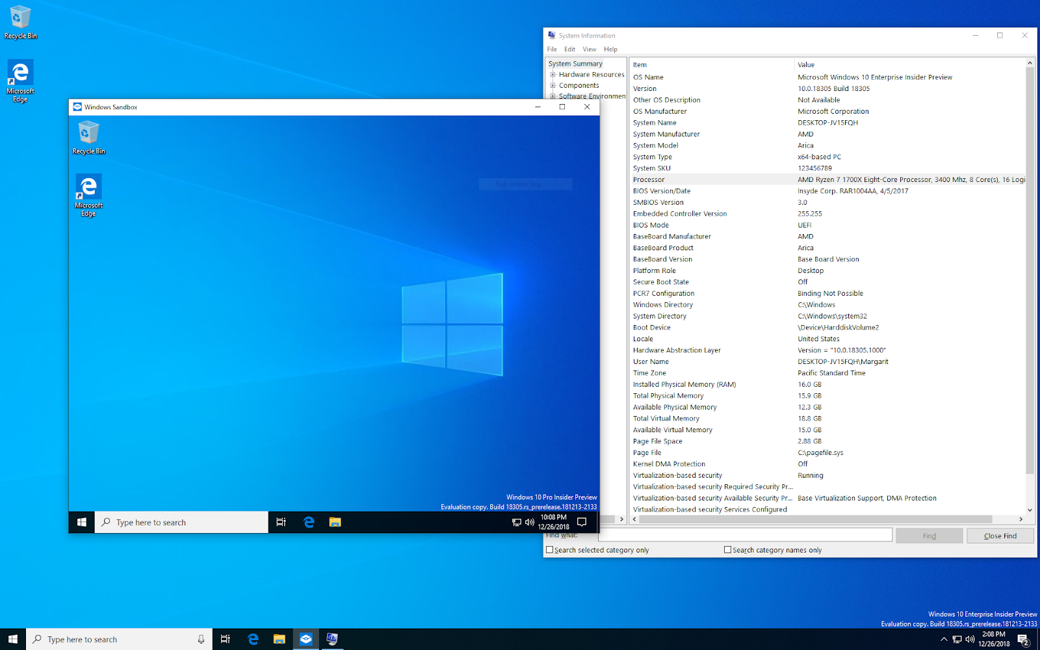Open Task View in the Sandbox taskbar
The height and width of the screenshot is (650, 1040).
point(281,523)
